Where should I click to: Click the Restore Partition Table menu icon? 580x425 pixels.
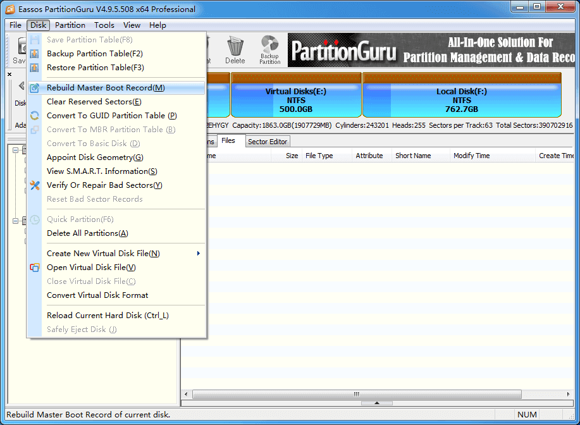[x=34, y=68]
